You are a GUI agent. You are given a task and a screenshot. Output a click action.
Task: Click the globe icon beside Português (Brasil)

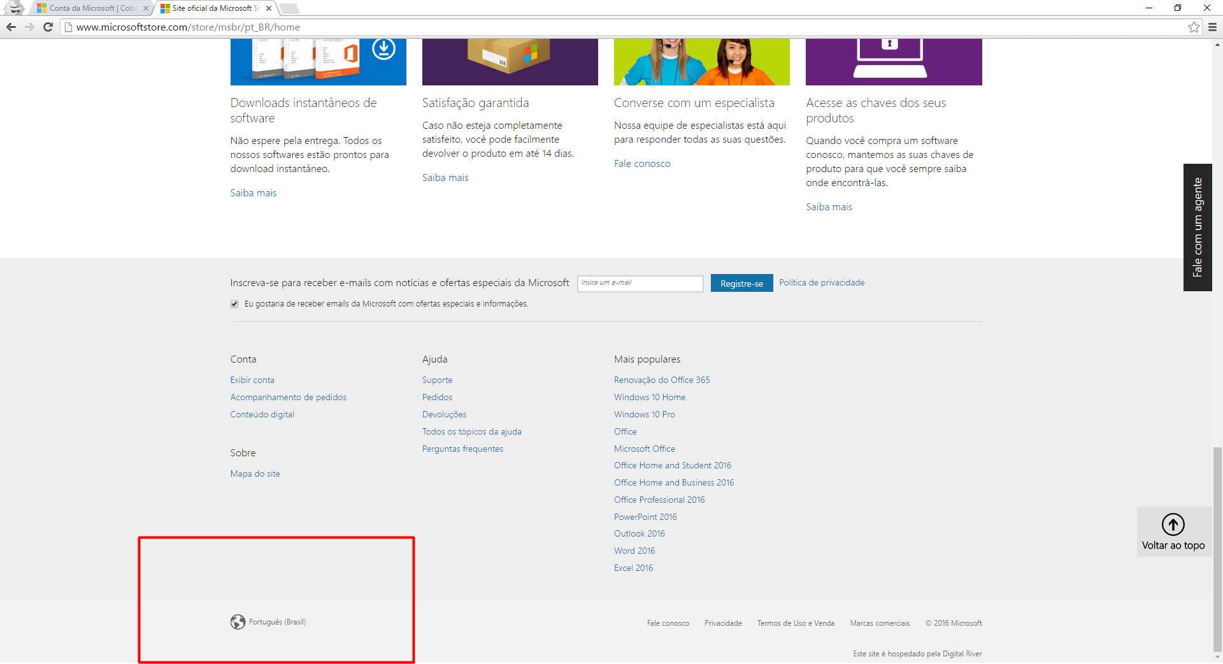click(x=238, y=622)
